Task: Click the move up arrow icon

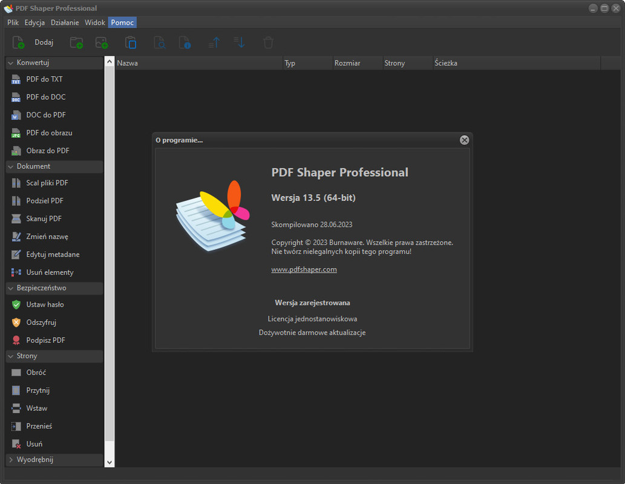Action: point(214,42)
